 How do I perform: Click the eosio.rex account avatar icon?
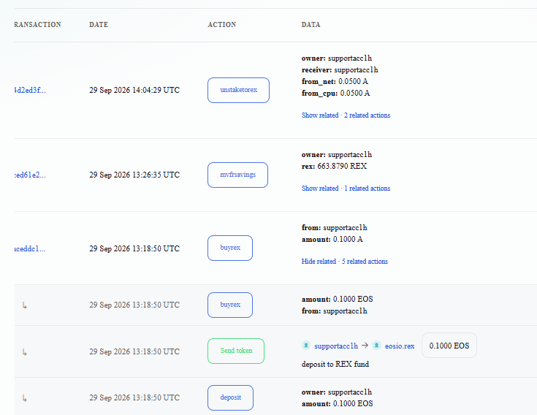(x=377, y=345)
